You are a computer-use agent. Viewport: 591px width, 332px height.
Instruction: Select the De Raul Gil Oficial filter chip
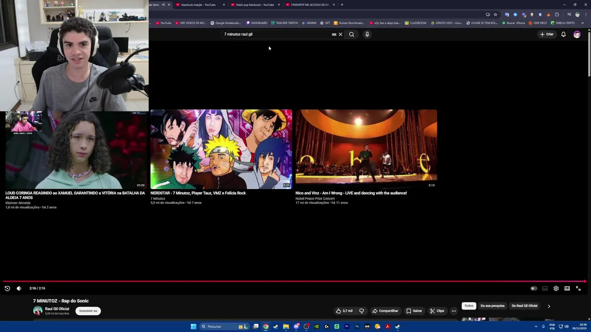click(x=525, y=306)
